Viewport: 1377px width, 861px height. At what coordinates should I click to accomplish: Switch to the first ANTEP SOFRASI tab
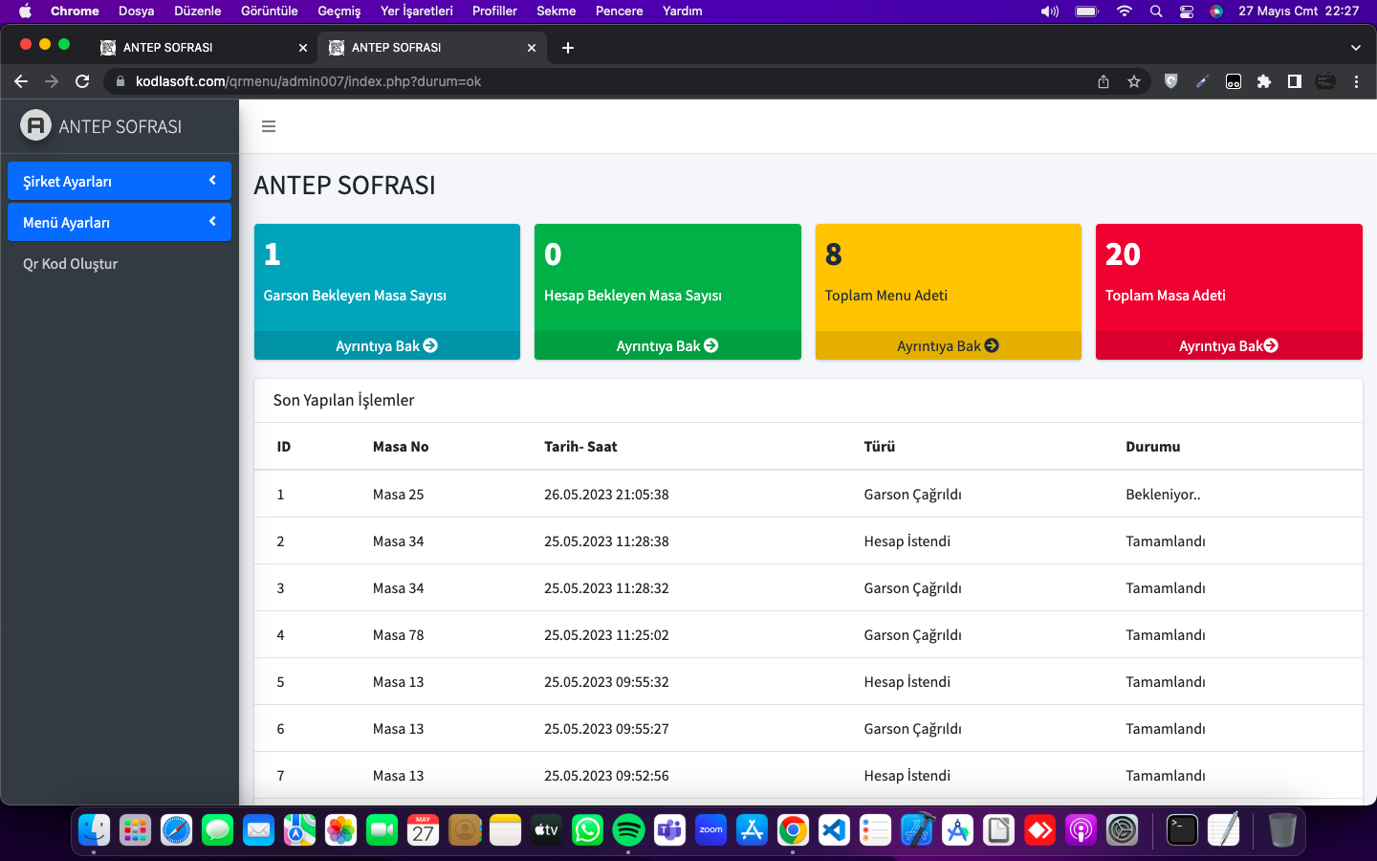(x=191, y=48)
